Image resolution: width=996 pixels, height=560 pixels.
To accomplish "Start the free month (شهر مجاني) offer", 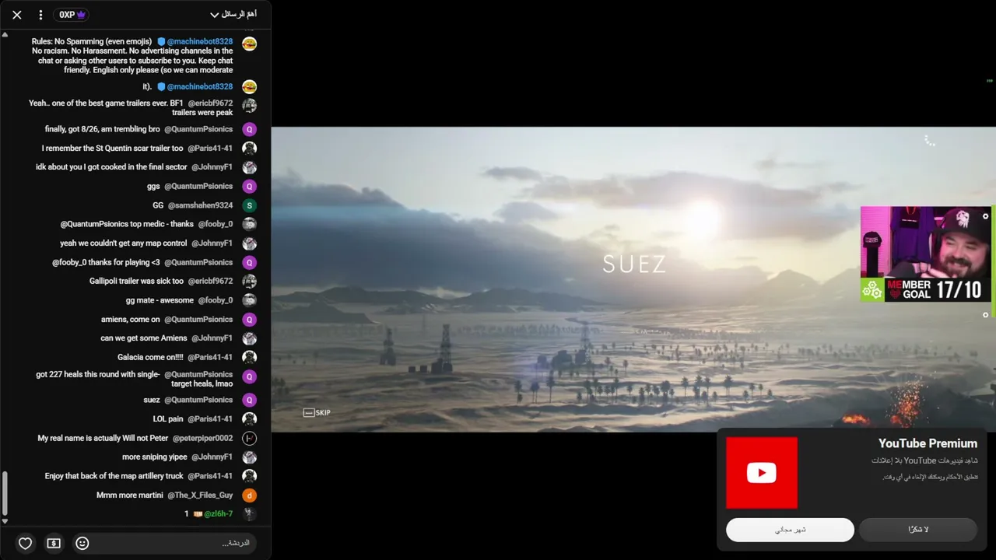I will [x=790, y=530].
